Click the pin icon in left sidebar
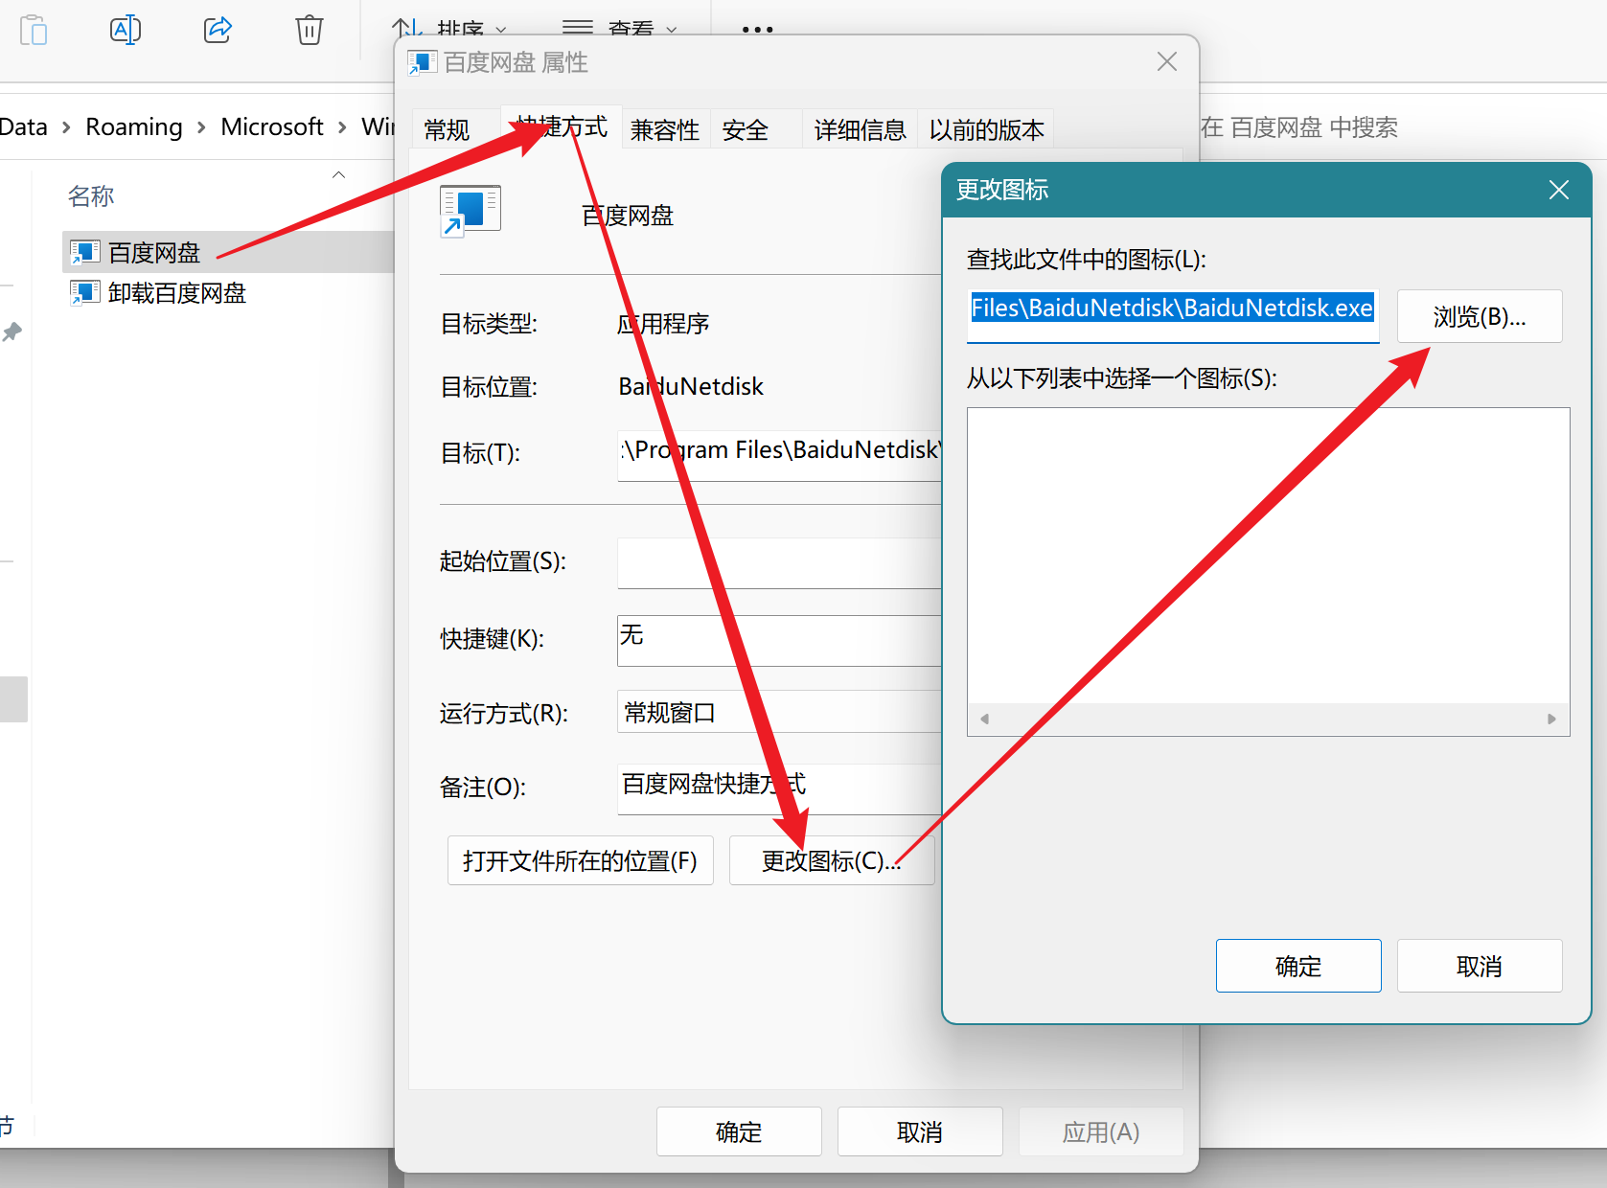Screen dimensions: 1607x1188 (x=11, y=332)
